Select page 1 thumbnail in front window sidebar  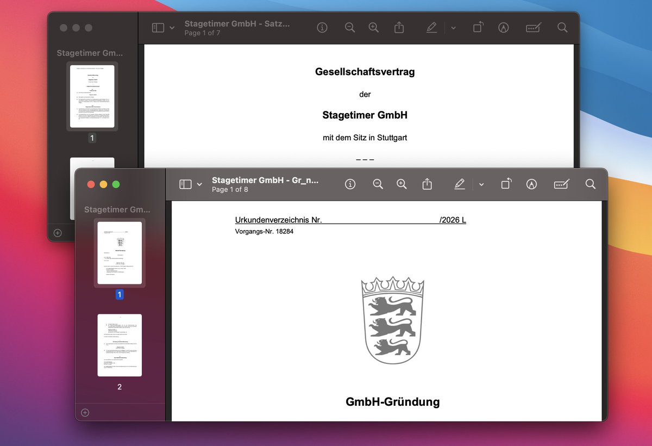pyautogui.click(x=120, y=252)
